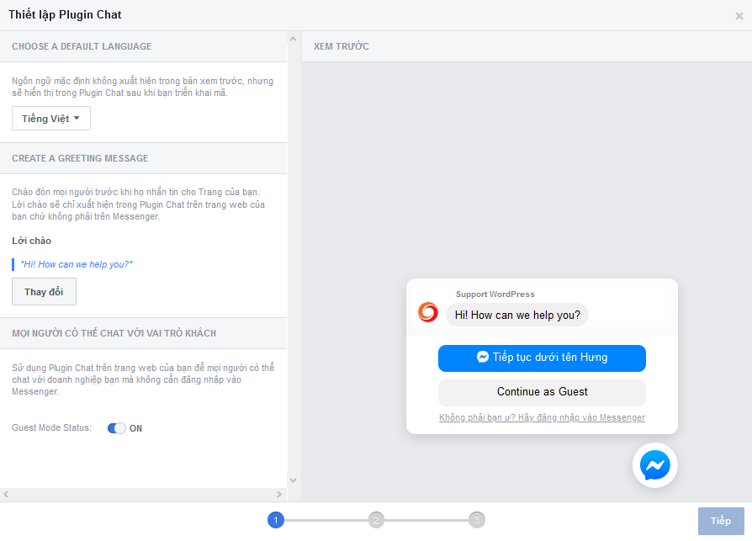Close the Plugin Chat setup dialog
The width and height of the screenshot is (752, 541).
click(x=739, y=16)
